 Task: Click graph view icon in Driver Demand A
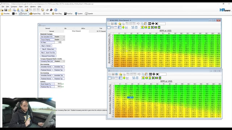point(127,27)
